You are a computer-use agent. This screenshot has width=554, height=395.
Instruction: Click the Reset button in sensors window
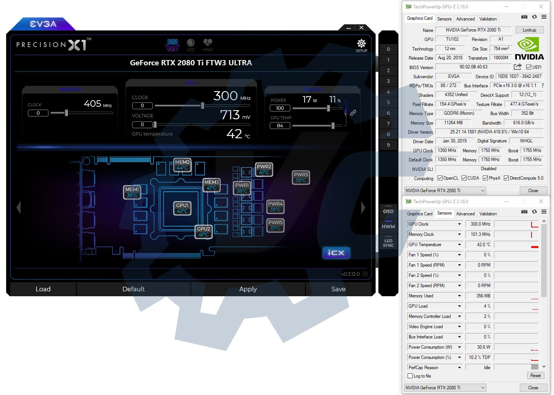535,376
